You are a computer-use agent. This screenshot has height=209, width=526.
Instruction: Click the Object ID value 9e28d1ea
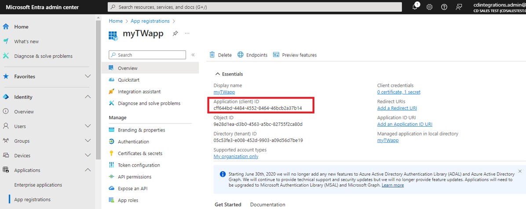click(258, 124)
